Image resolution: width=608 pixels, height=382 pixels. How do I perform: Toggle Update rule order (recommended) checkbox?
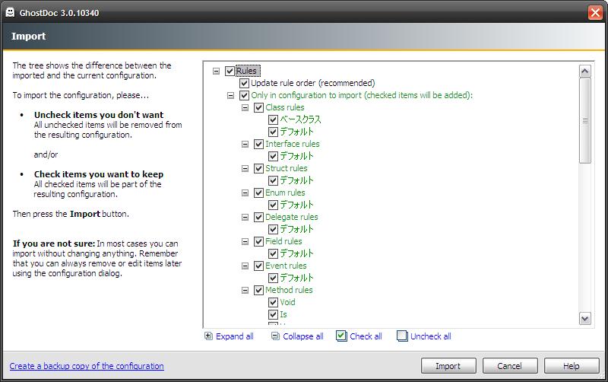click(x=244, y=83)
